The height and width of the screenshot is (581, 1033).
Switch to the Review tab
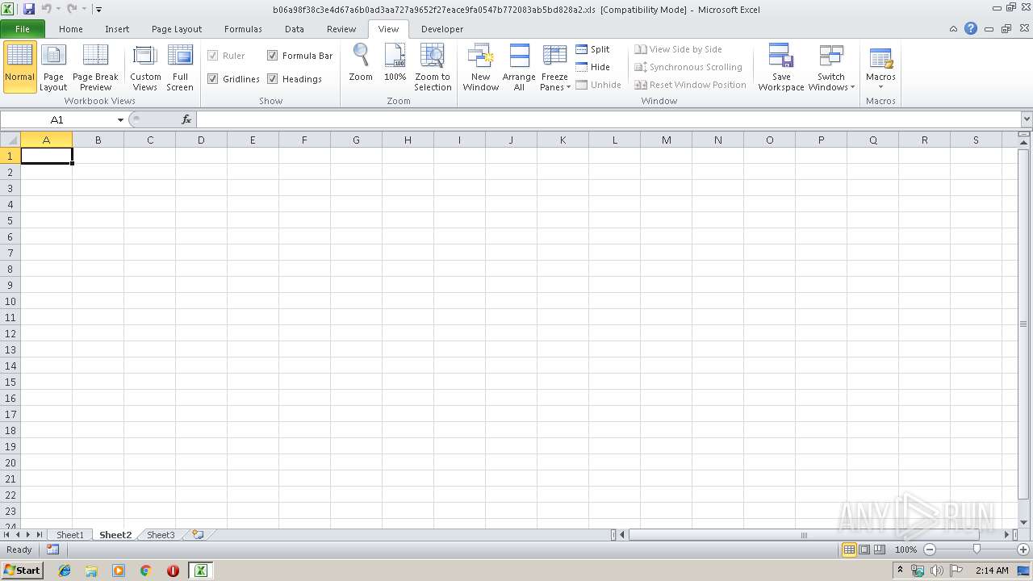click(341, 29)
